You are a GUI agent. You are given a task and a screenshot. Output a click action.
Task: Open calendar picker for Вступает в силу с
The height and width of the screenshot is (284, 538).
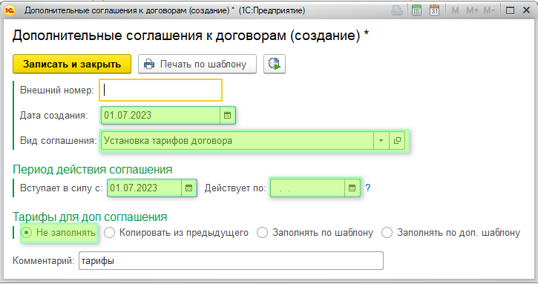pos(188,188)
